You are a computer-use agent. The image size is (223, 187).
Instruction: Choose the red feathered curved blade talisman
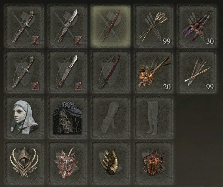coord(67,163)
